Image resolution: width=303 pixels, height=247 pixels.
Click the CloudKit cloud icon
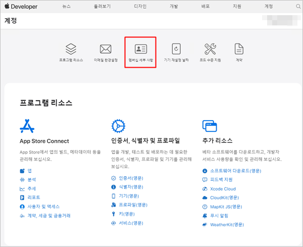click(205, 197)
